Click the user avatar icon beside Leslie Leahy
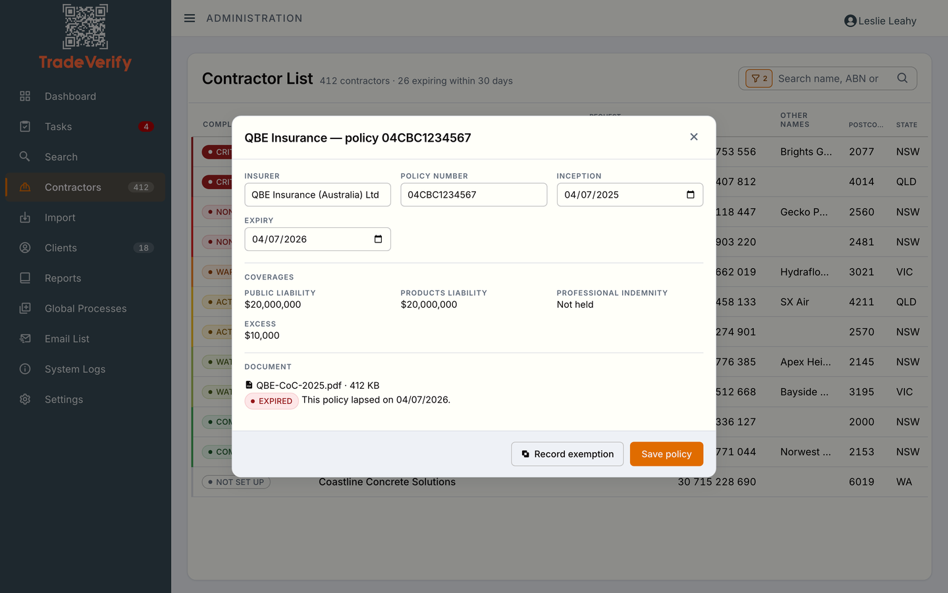948x593 pixels. (x=851, y=21)
